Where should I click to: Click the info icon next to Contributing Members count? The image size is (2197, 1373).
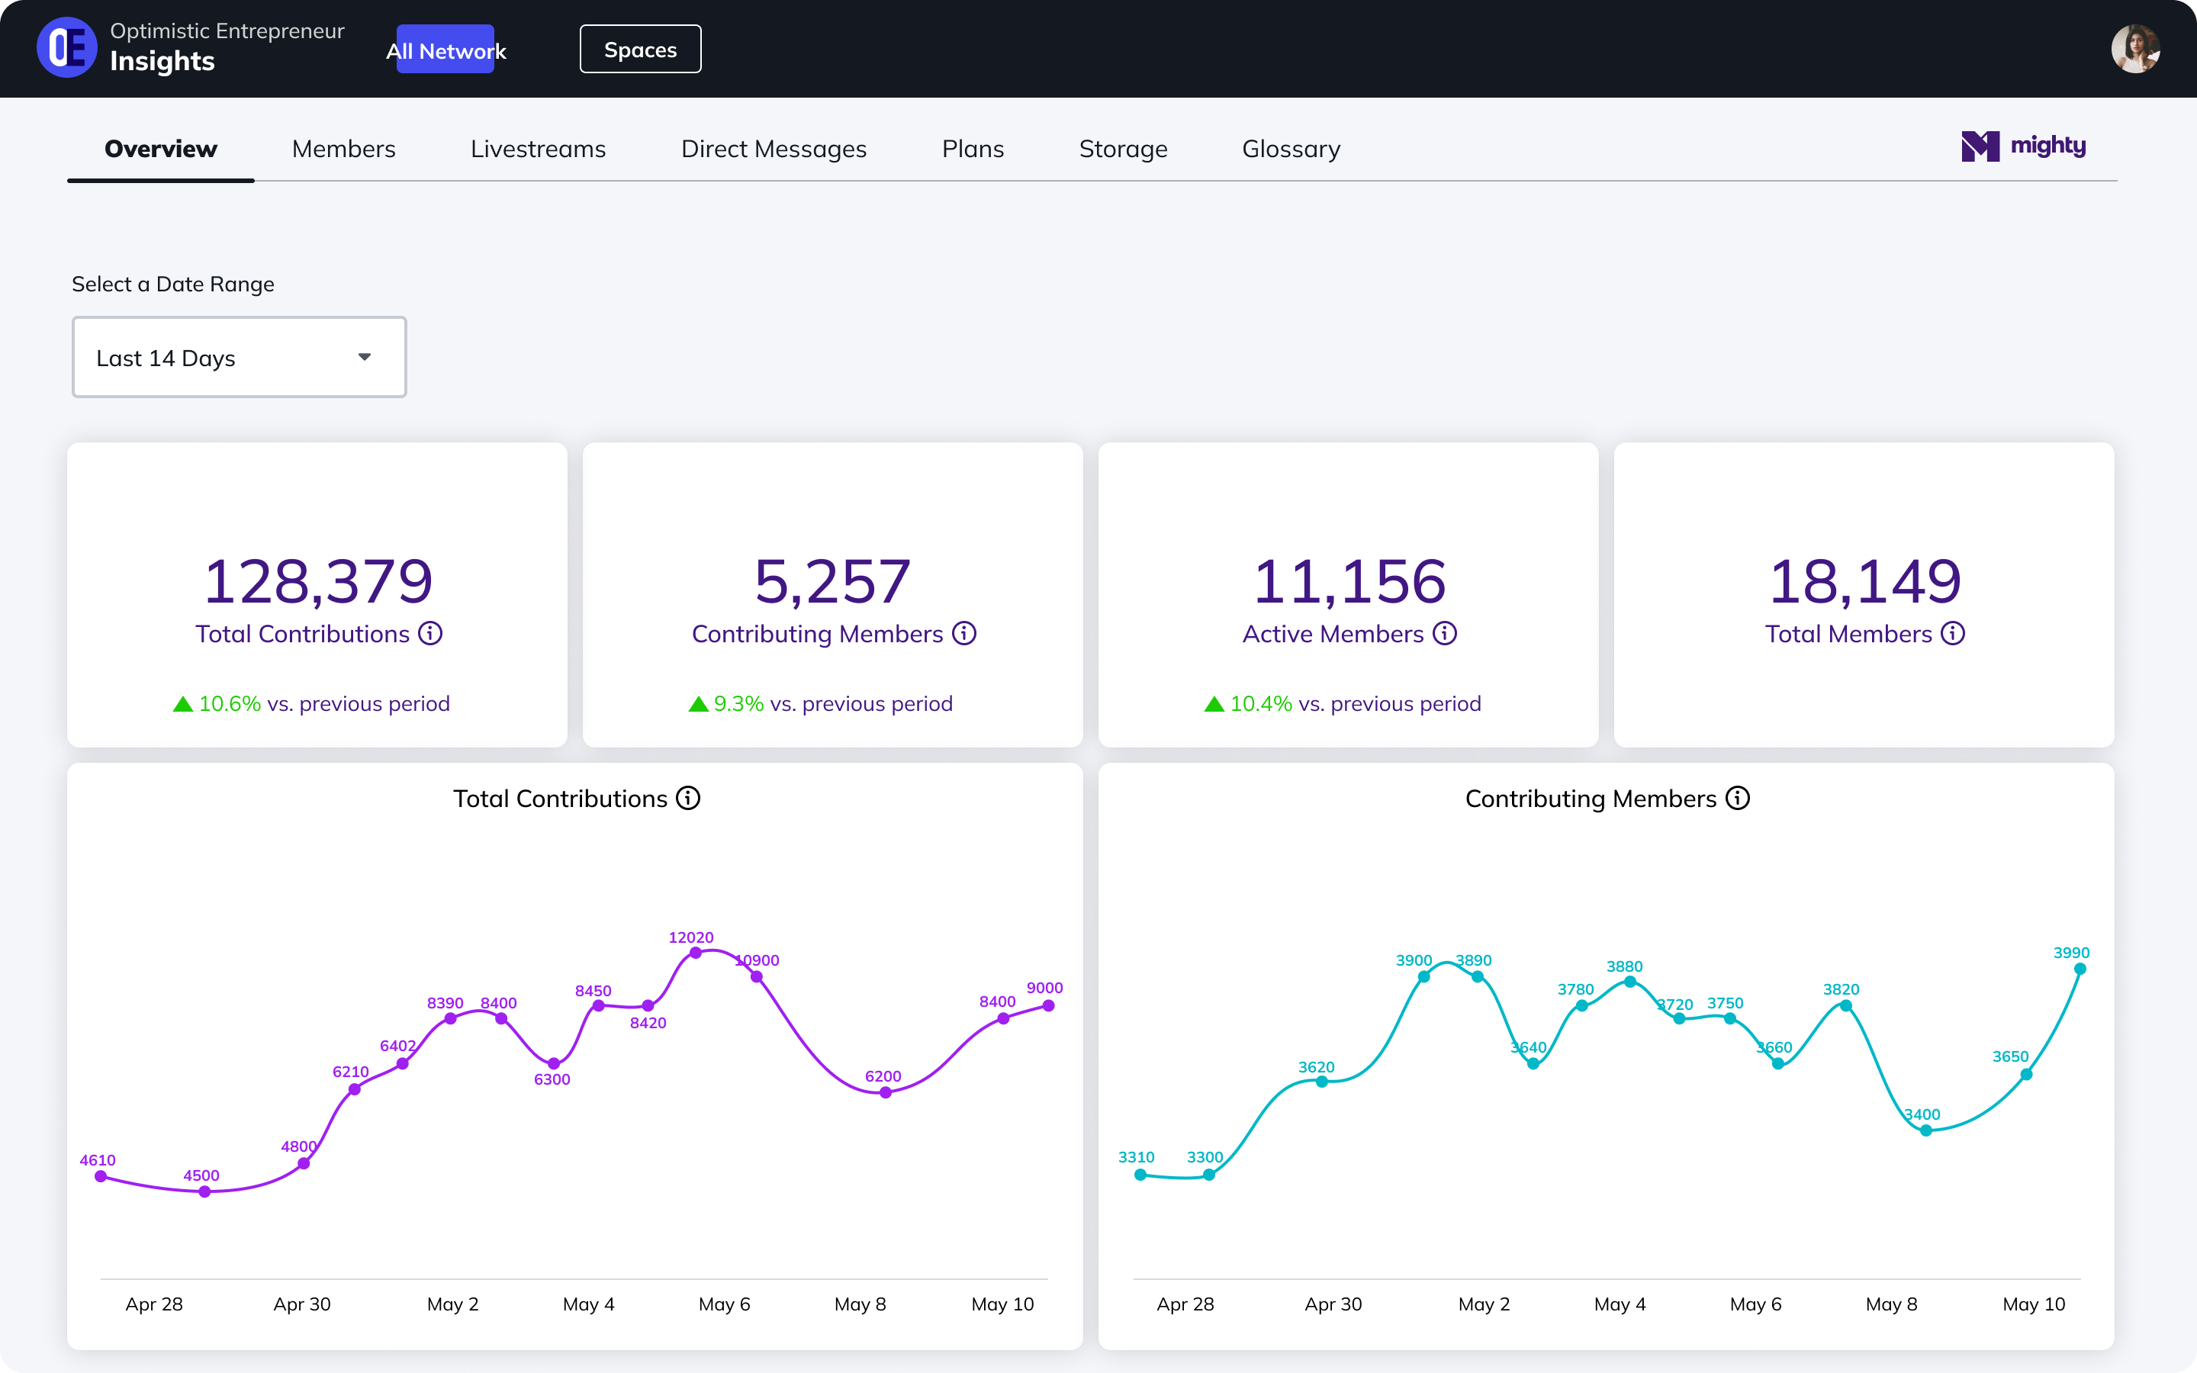[x=965, y=635]
